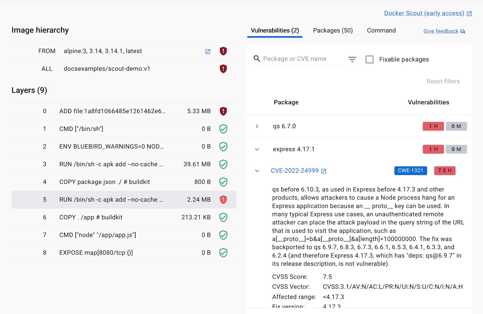Collapse the express 4.17.1 package details

point(257,149)
